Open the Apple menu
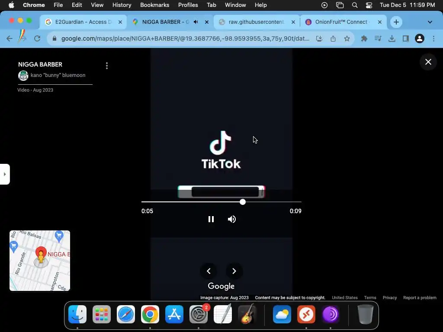 click(11, 5)
